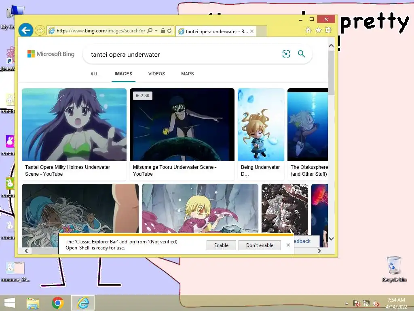Select the 'tantei opera underwater - B...' tab

coord(216,31)
